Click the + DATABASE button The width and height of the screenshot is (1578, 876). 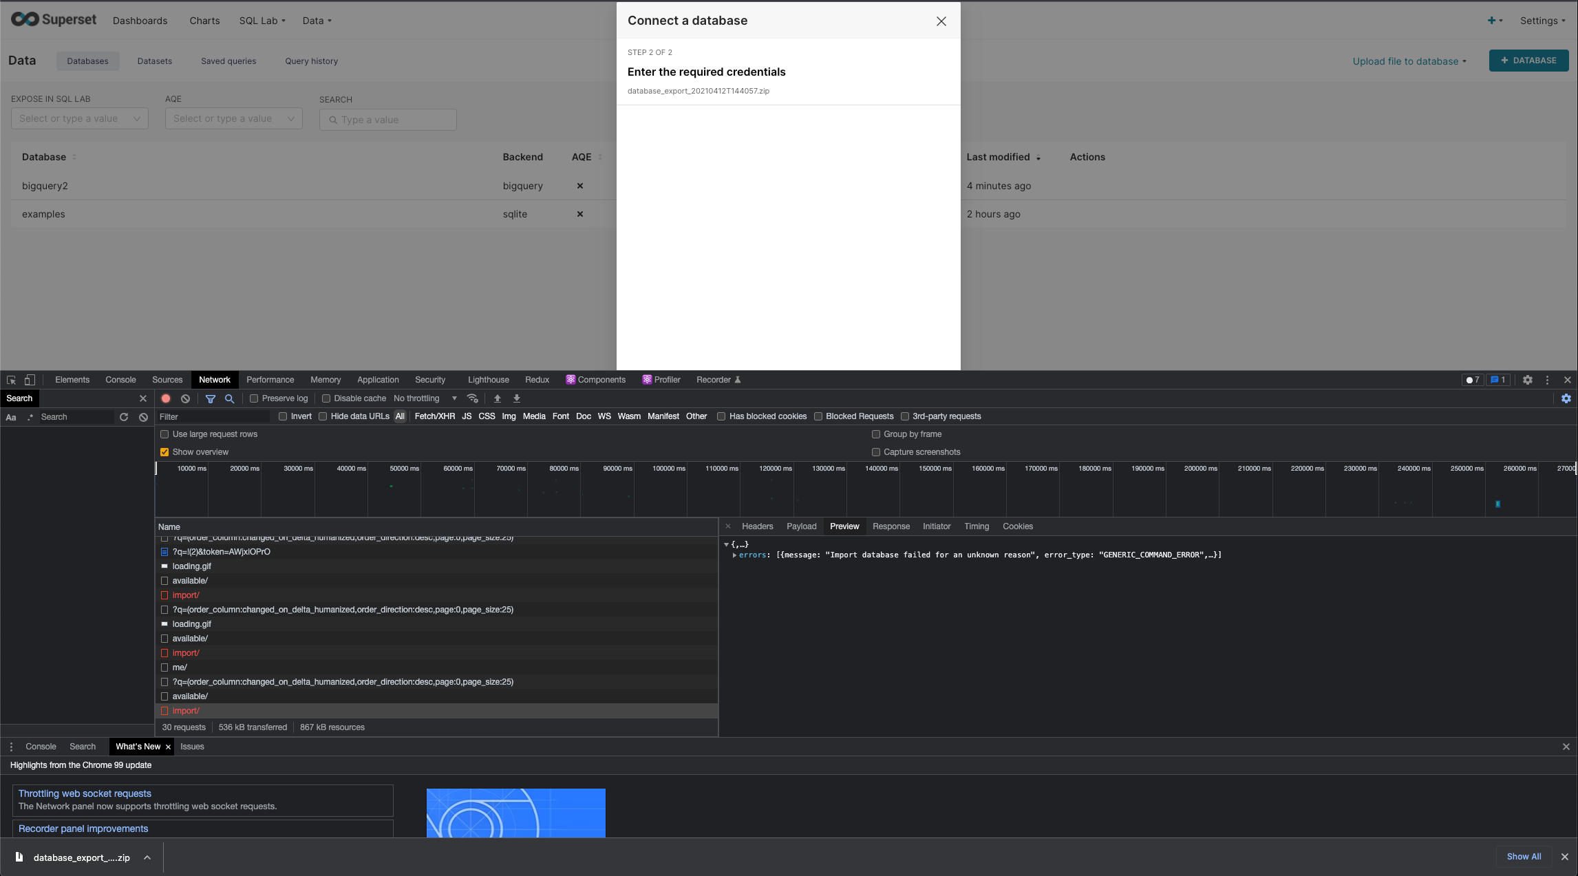(1528, 61)
